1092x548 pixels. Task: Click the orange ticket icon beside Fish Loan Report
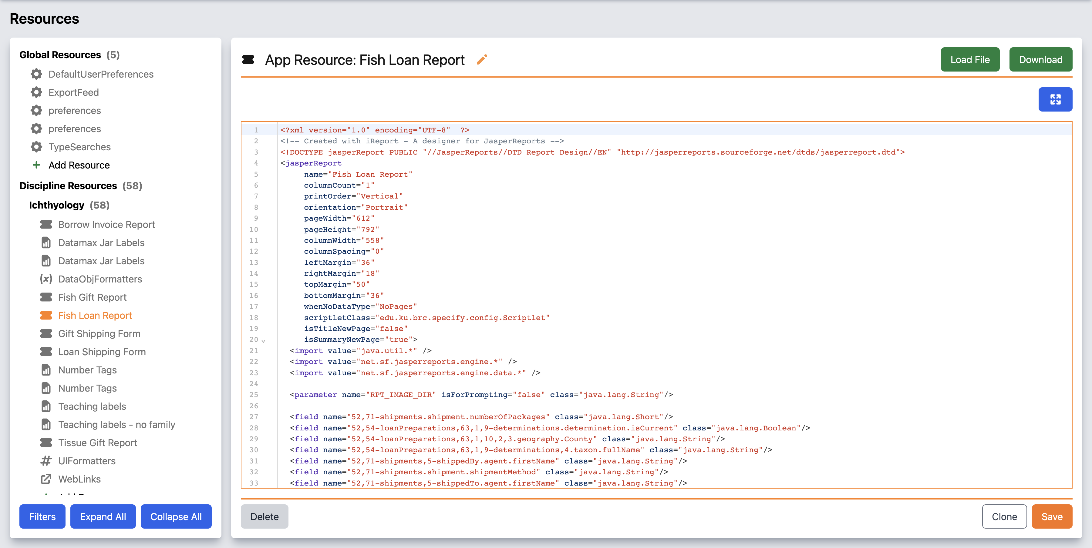point(46,316)
